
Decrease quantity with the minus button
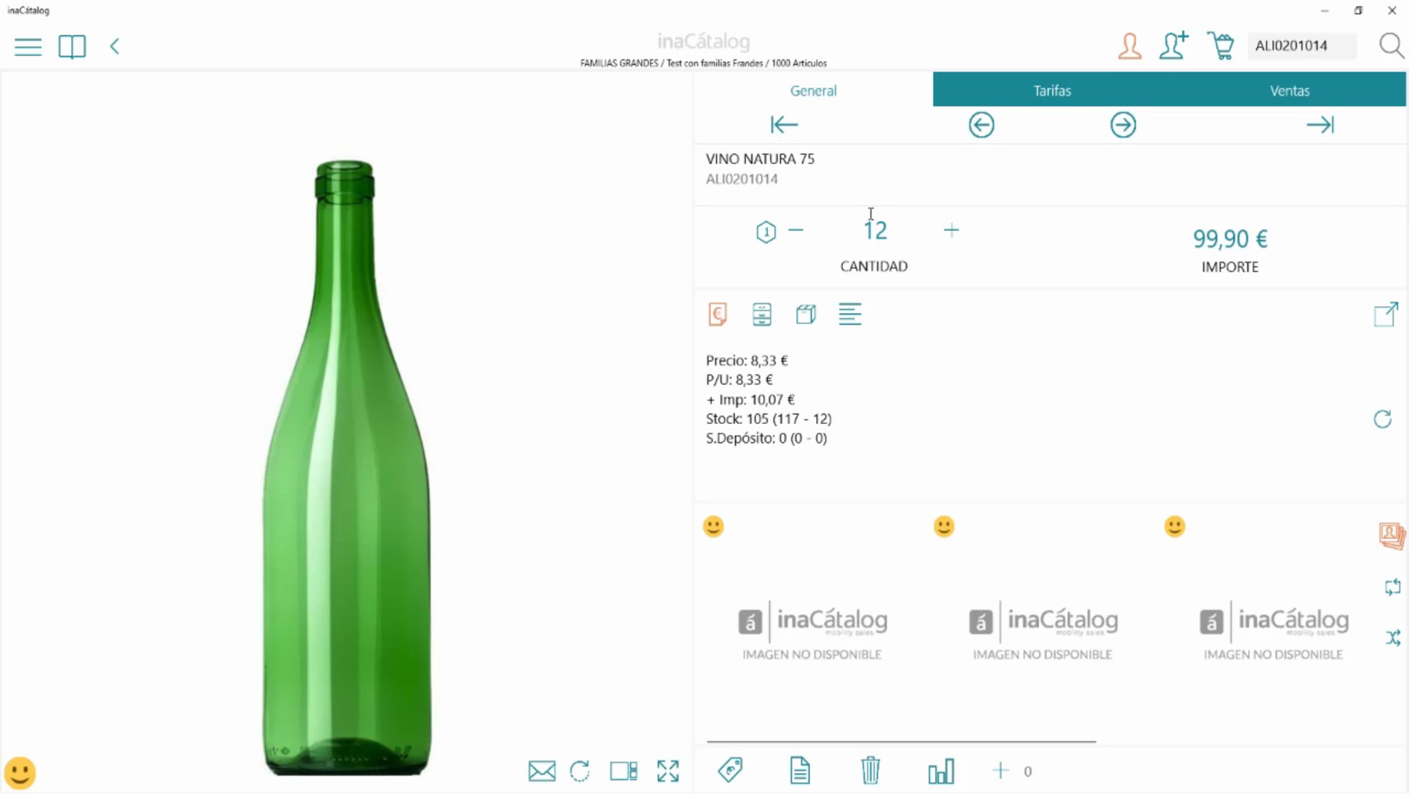[x=796, y=230]
